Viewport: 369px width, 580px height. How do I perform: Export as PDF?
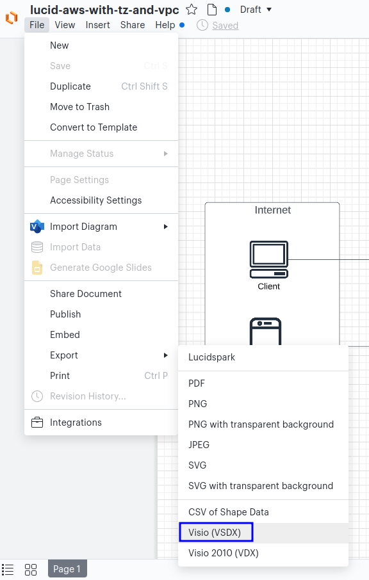click(x=263, y=383)
